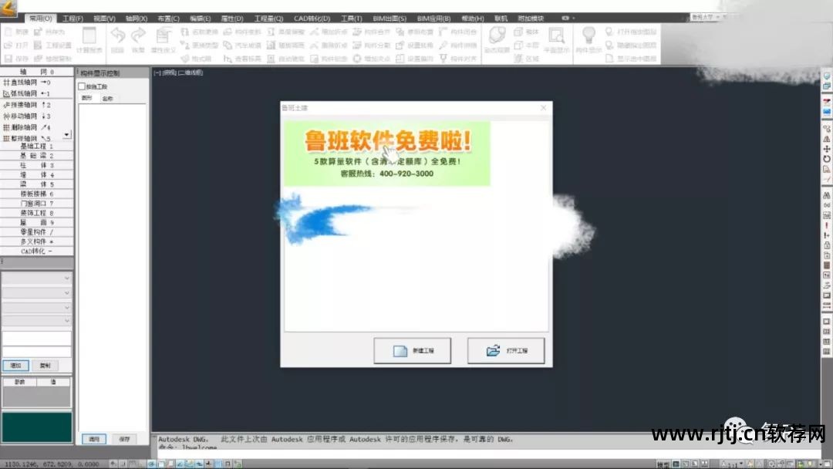The width and height of the screenshot is (833, 469).
Task: Expand the 基础工程 1 category
Action: click(37, 146)
